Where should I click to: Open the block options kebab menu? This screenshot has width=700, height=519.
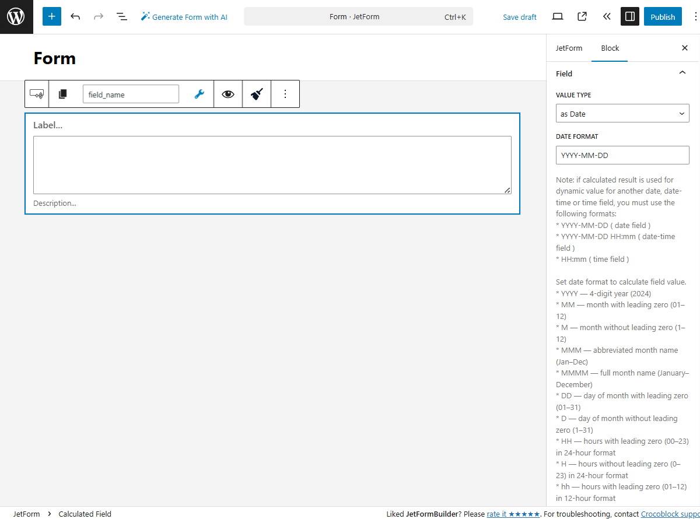tap(285, 94)
